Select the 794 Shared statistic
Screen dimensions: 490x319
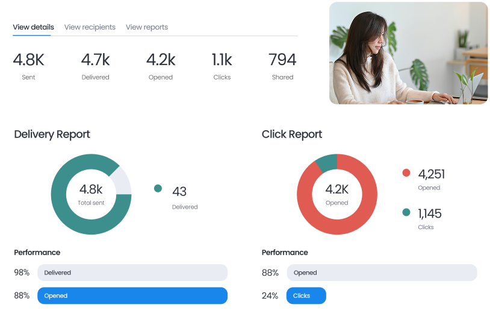click(282, 65)
